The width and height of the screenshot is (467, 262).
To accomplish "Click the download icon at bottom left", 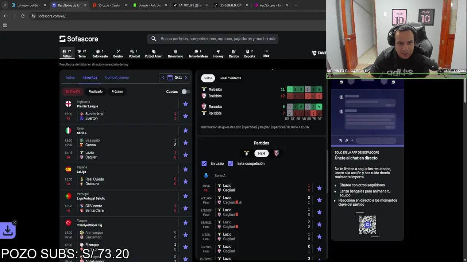I will point(8,230).
